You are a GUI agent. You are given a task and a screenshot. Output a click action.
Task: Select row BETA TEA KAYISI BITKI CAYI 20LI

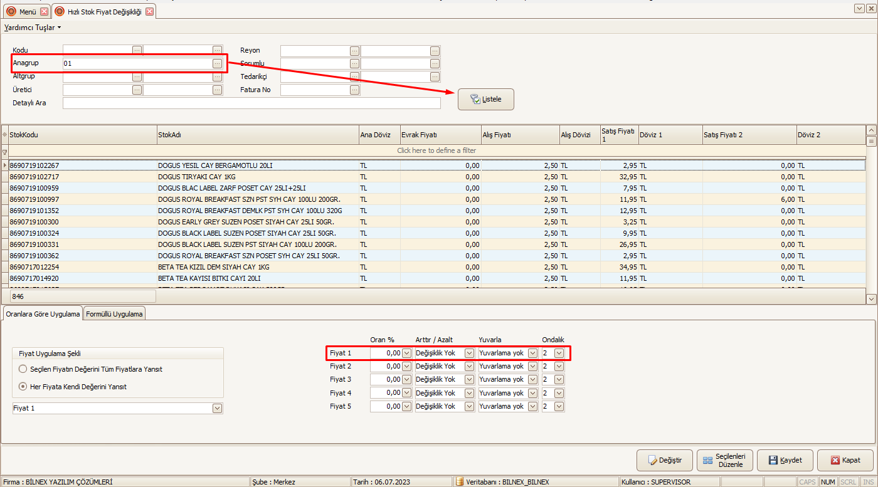[x=436, y=278]
